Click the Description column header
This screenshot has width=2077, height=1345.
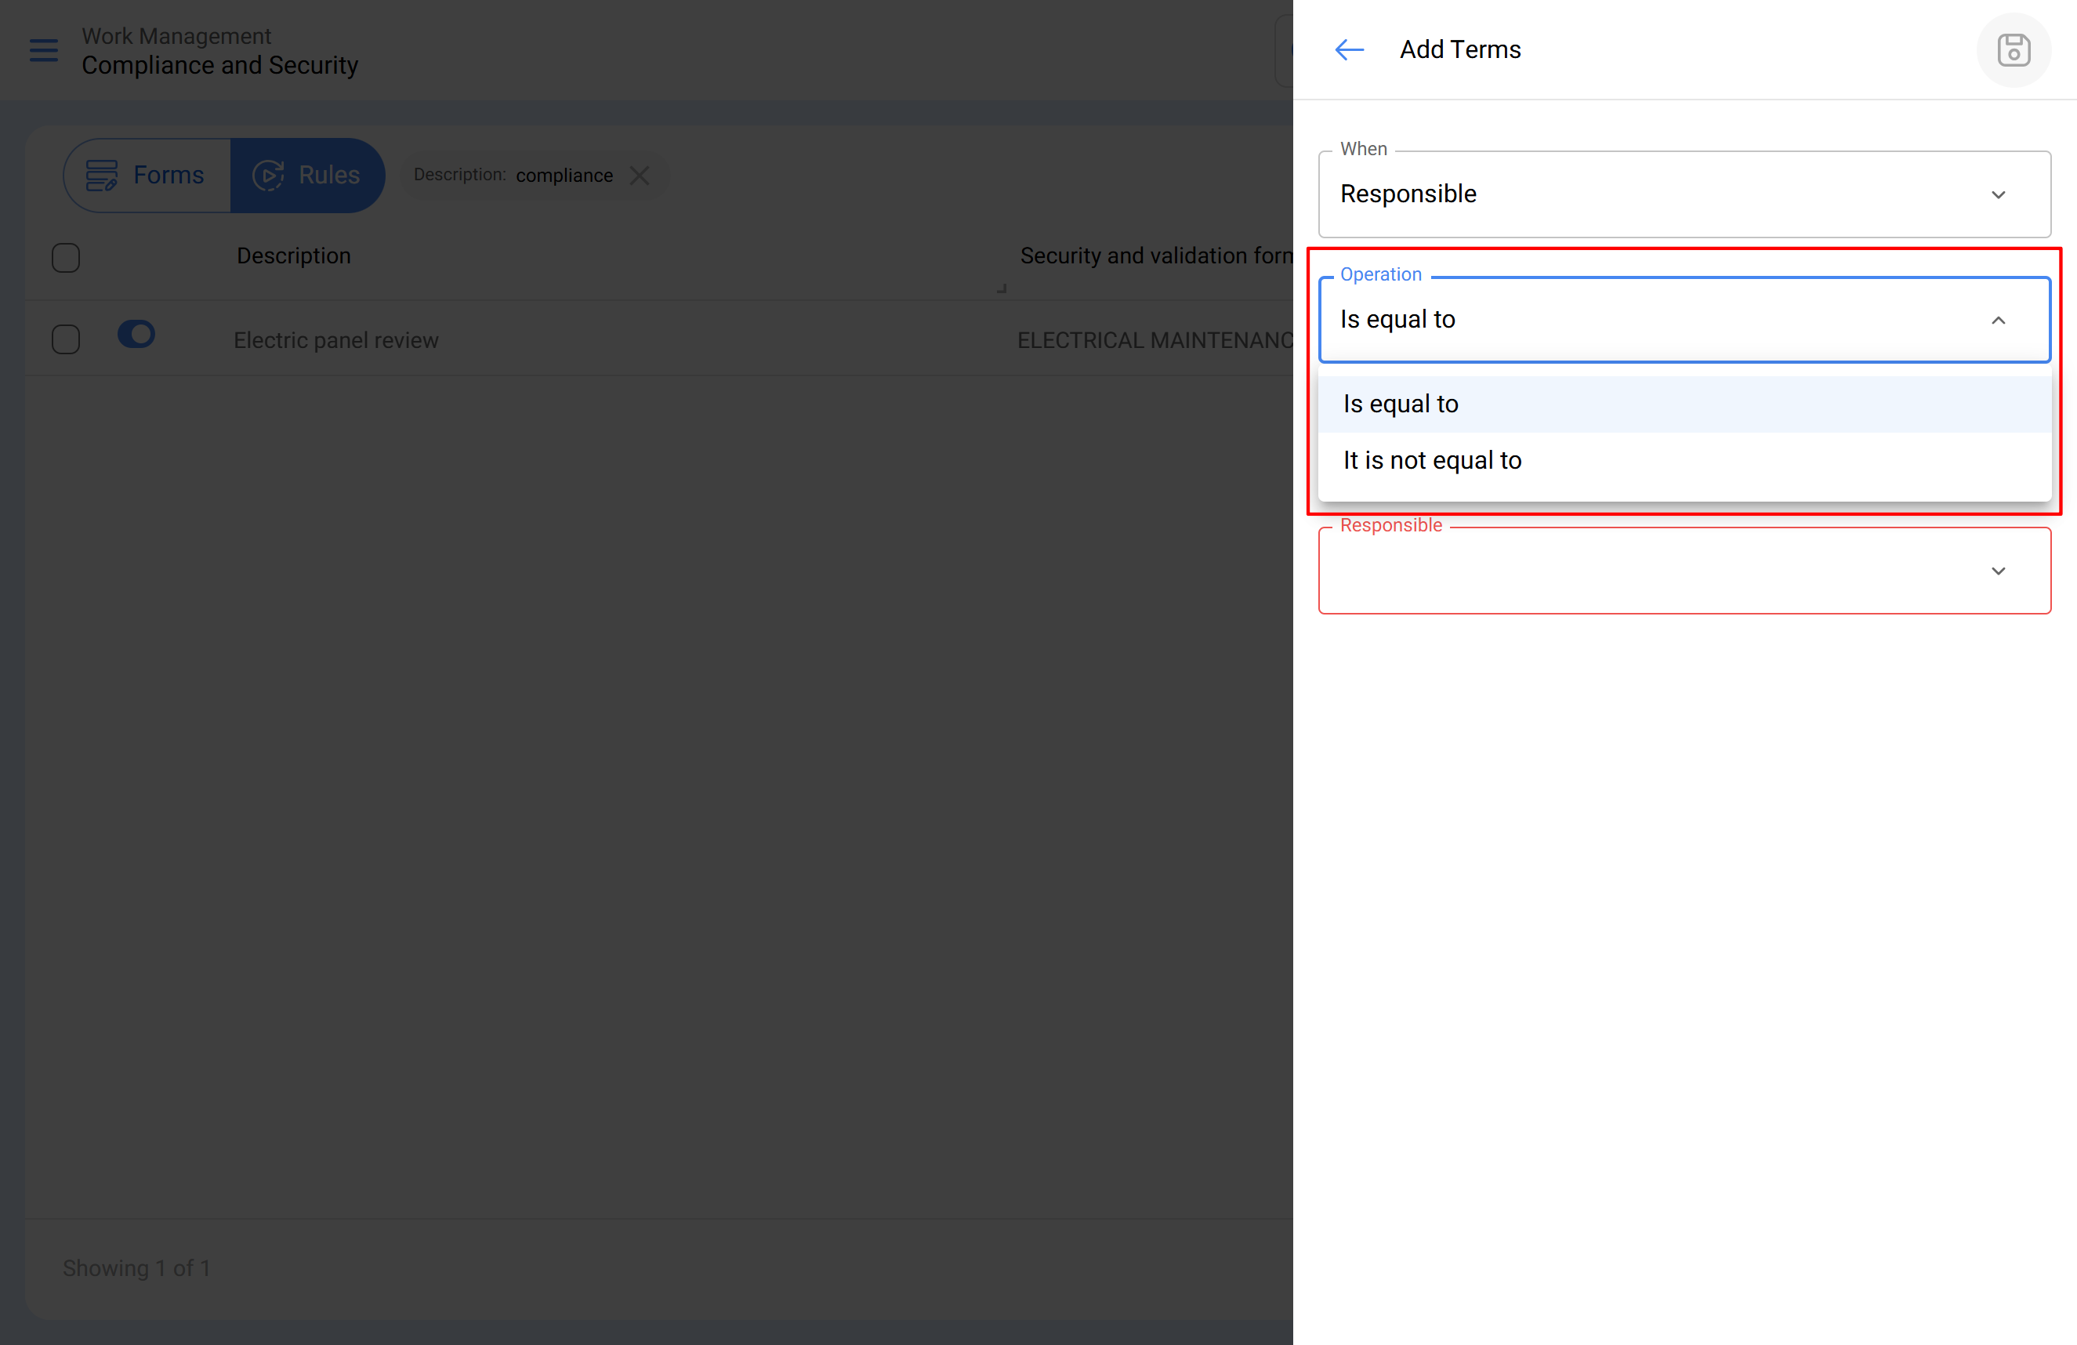click(x=293, y=256)
